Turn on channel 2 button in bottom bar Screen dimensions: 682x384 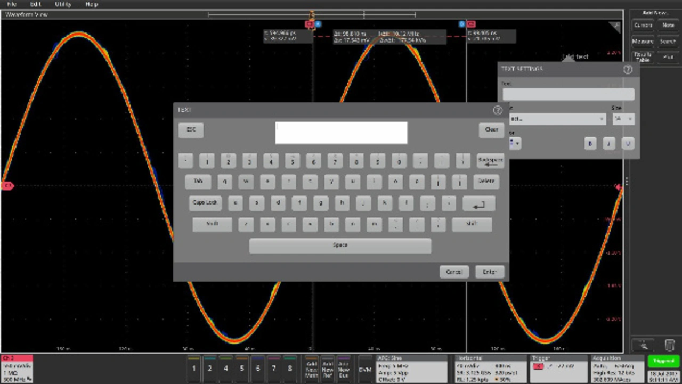tap(210, 367)
